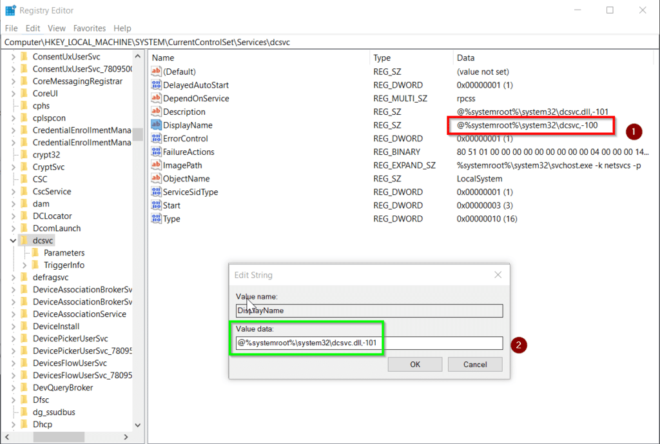The image size is (660, 444).
Task: Select the CryptSvc folder icon
Action: tap(24, 167)
